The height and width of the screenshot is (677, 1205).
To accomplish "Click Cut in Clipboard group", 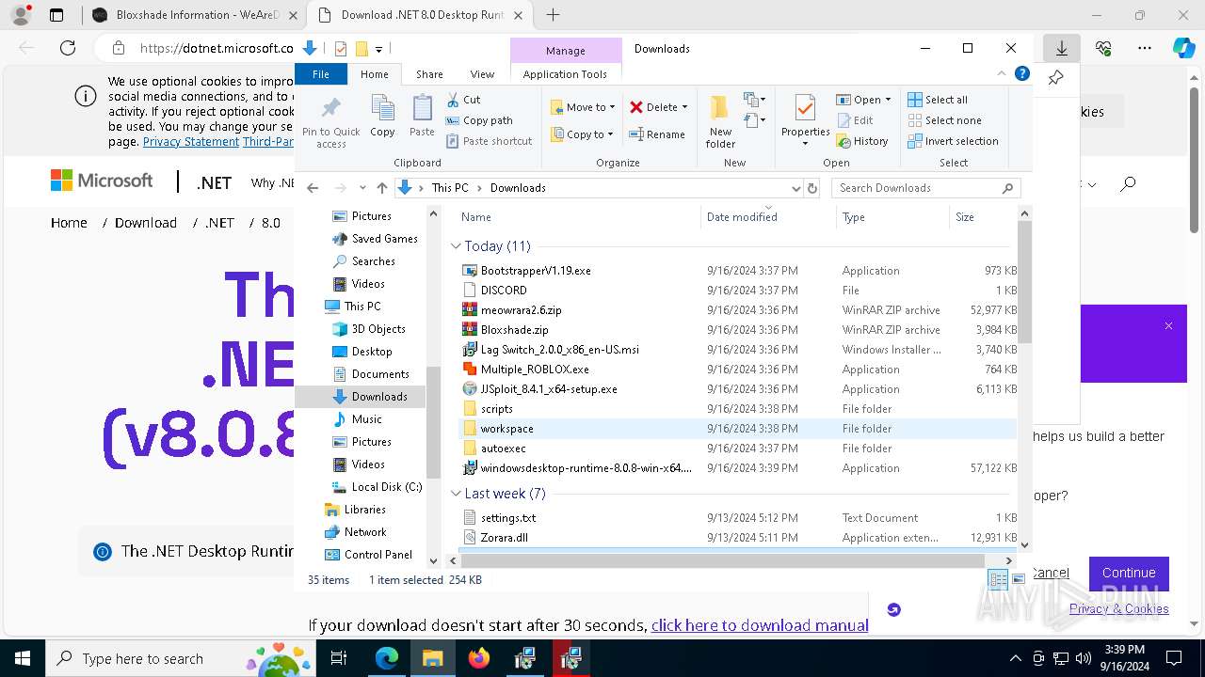I will pos(463,99).
